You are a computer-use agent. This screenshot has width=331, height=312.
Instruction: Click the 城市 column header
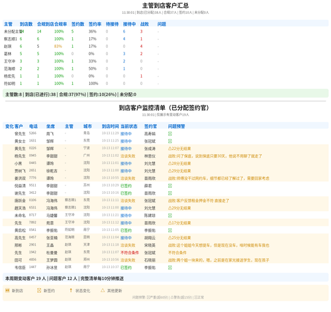(x=87, y=126)
